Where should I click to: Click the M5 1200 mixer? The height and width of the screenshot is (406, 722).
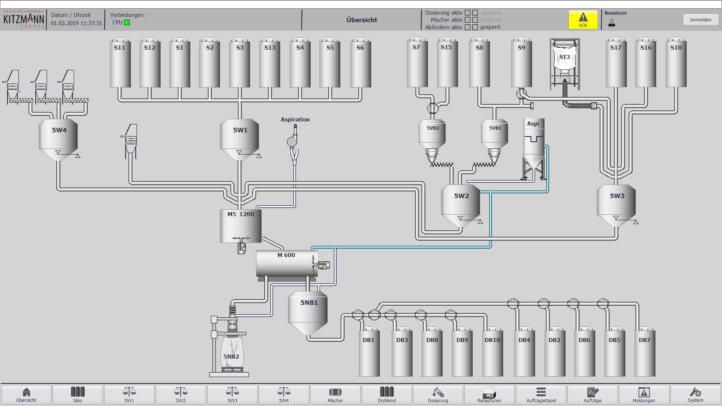(x=241, y=226)
